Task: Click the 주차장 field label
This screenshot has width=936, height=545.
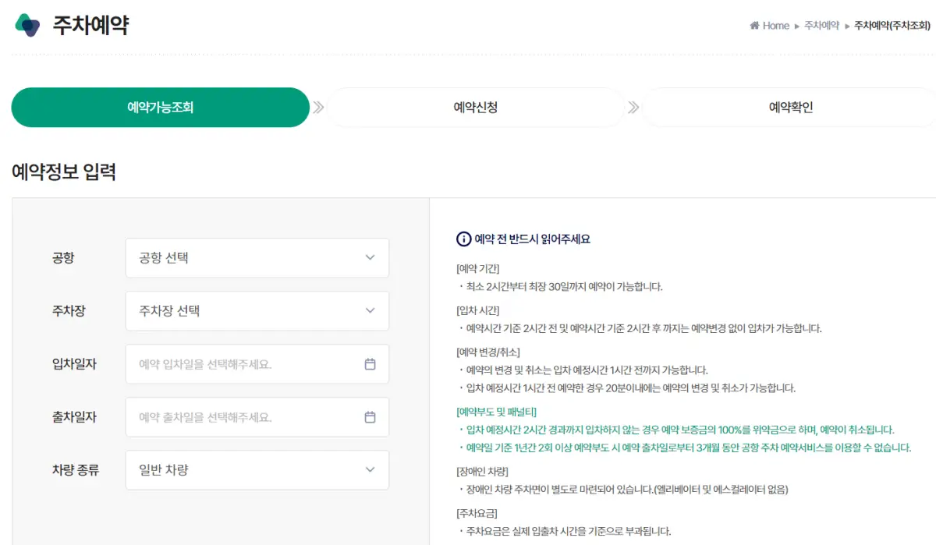Action: tap(69, 311)
